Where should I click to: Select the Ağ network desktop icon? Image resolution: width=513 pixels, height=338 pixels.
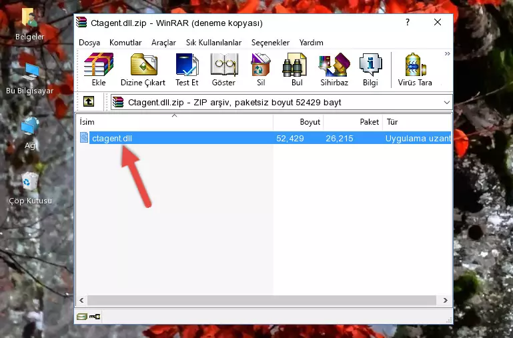coord(30,133)
